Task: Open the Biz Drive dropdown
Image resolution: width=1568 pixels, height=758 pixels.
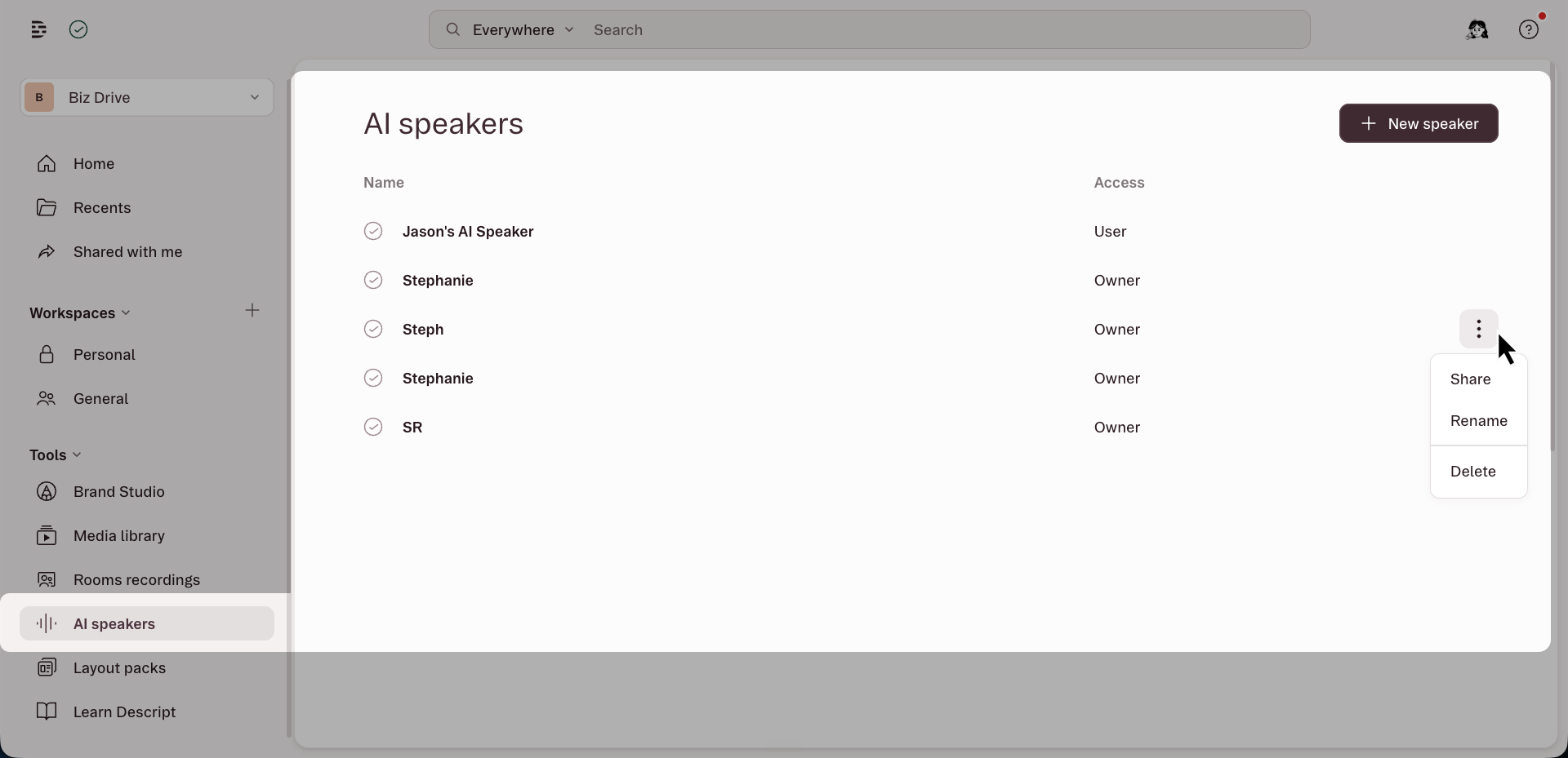Action: click(x=147, y=97)
